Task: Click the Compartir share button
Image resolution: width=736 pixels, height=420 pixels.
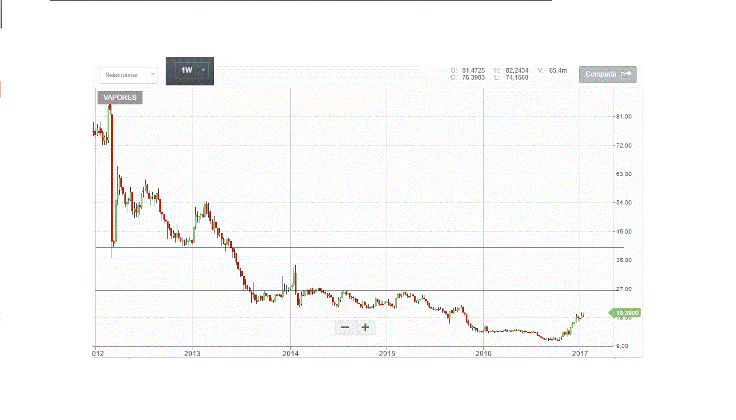Action: click(x=608, y=74)
